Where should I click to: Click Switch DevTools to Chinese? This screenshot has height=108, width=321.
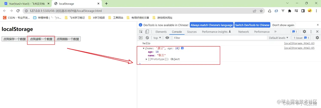click(x=252, y=25)
